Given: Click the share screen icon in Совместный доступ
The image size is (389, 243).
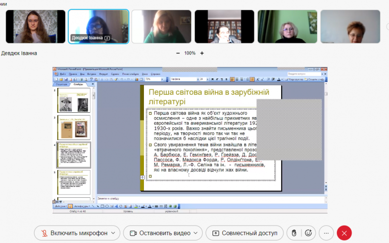Looking at the screenshot, I should (x=215, y=233).
